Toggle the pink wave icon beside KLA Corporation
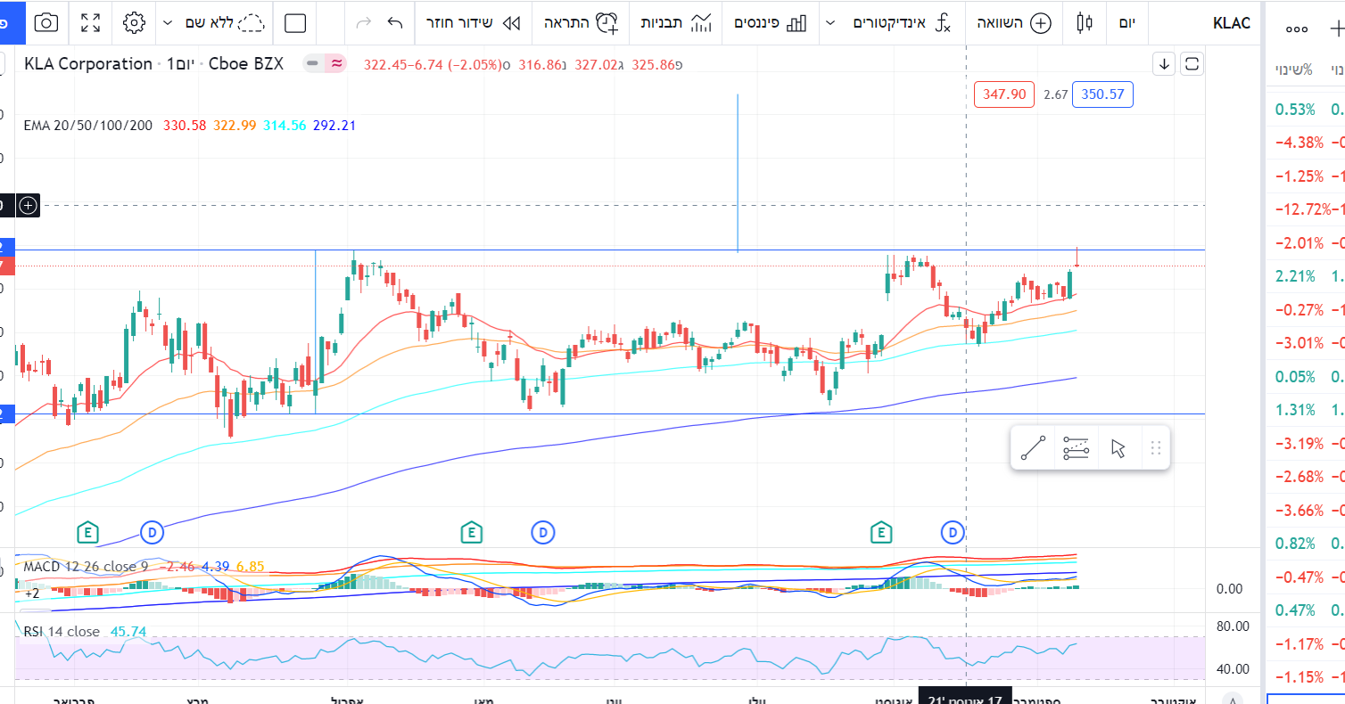 pyautogui.click(x=336, y=63)
